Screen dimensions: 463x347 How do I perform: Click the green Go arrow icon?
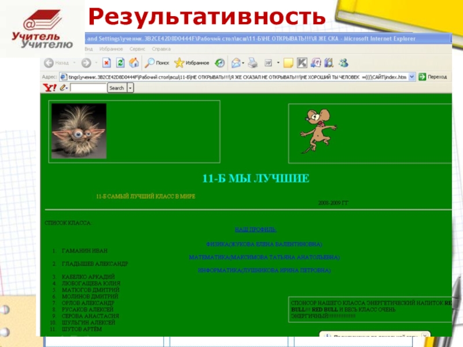[x=422, y=77]
